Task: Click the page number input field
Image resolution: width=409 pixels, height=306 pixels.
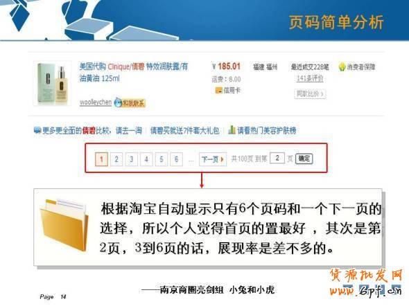Action: (x=277, y=158)
